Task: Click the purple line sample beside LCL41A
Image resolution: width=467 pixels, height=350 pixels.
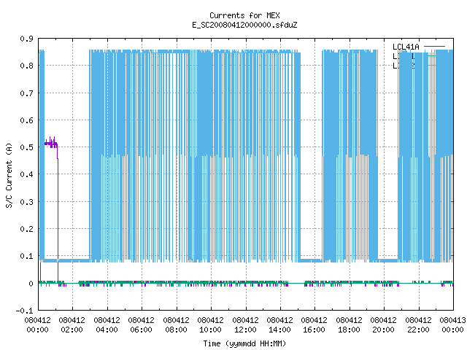Action: point(434,47)
